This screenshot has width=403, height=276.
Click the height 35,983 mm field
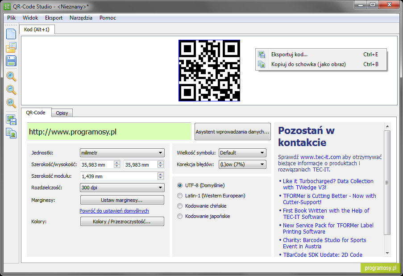(x=141, y=165)
